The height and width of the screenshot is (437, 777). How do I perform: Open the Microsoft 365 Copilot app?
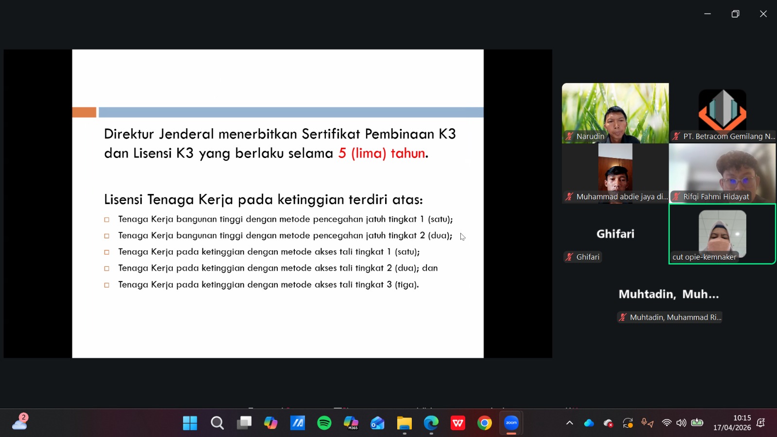pyautogui.click(x=351, y=423)
